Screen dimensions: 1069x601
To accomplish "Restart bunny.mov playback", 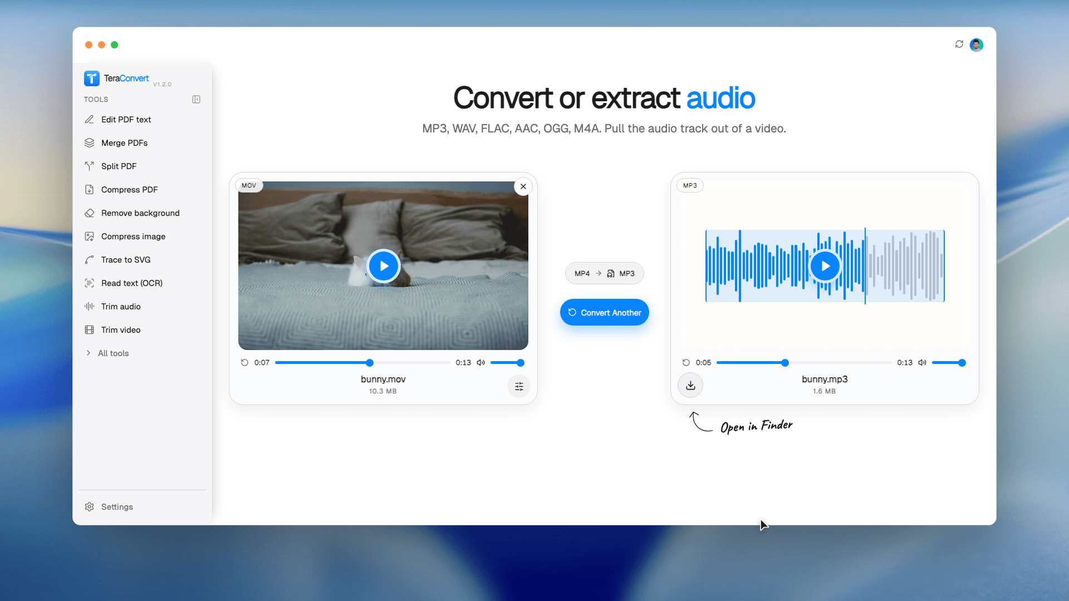I will click(x=244, y=362).
